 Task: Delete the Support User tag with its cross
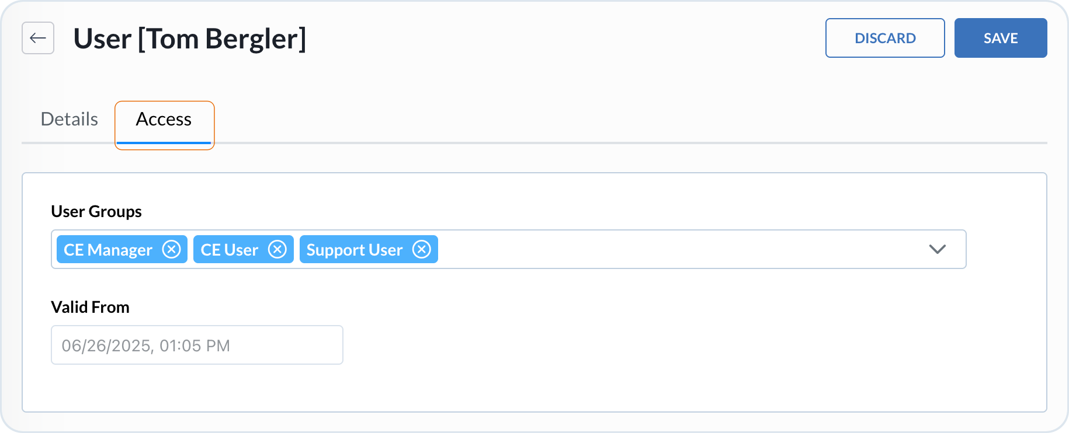(422, 249)
